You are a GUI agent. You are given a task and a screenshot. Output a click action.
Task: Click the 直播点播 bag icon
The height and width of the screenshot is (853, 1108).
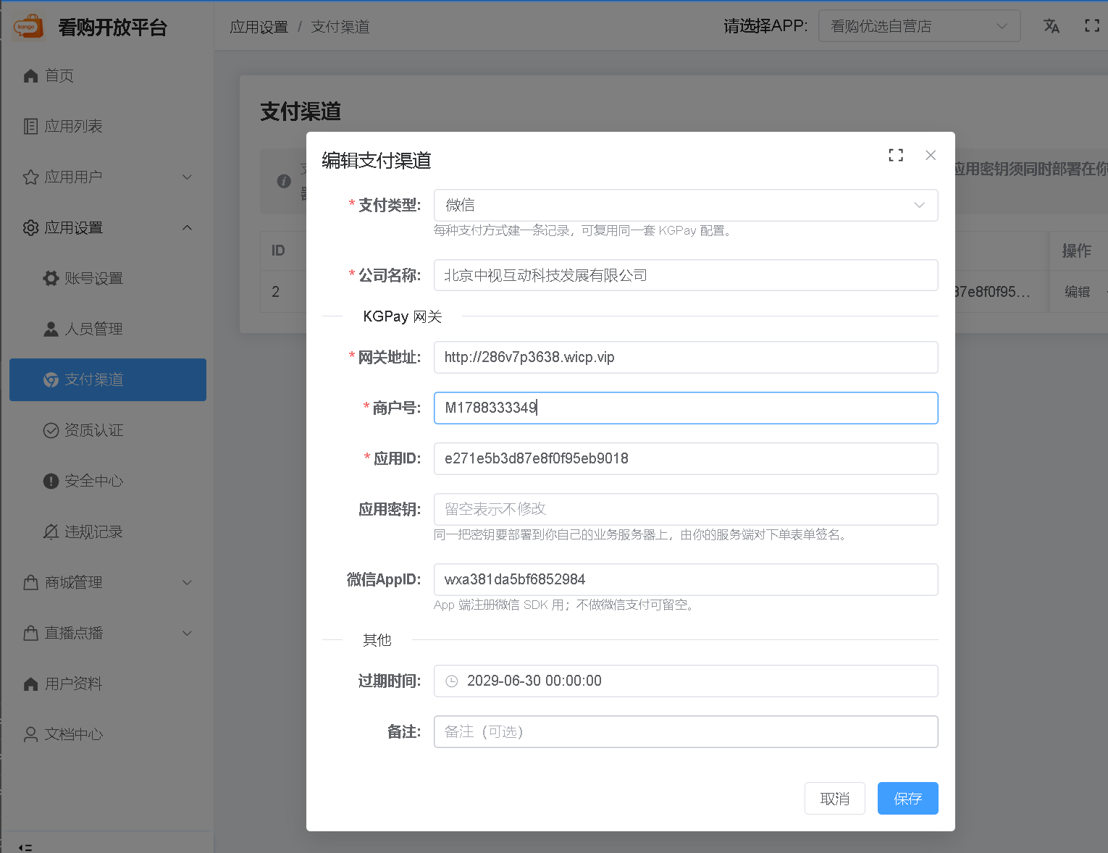coord(30,633)
